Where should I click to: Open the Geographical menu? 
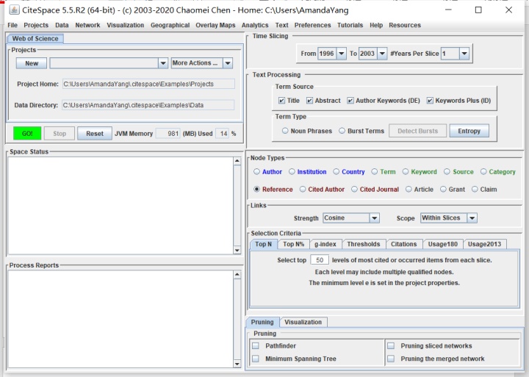(170, 25)
